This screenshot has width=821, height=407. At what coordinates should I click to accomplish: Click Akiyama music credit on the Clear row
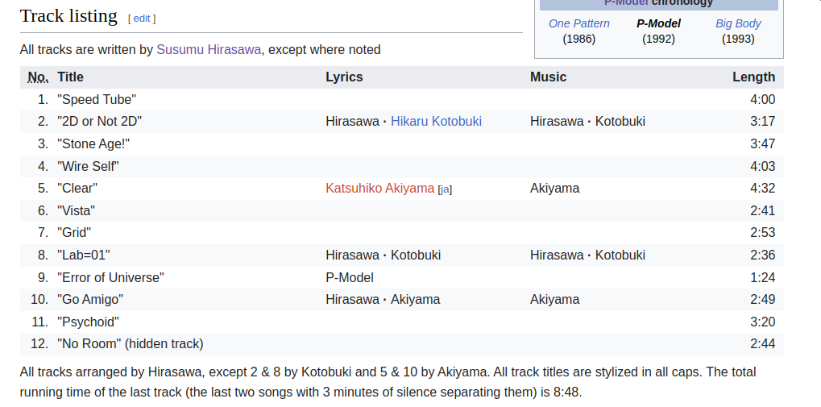pos(554,188)
